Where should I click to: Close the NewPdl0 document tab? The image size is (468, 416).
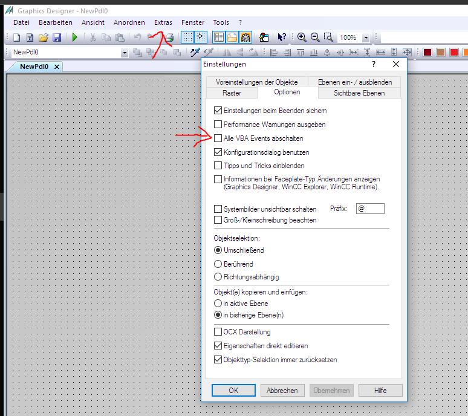pyautogui.click(x=57, y=67)
